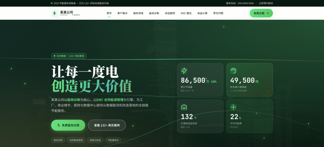This screenshot has height=147, width=324.
Task: Click the arrow icon in 免费诊断 button
Action: (x=268, y=13)
